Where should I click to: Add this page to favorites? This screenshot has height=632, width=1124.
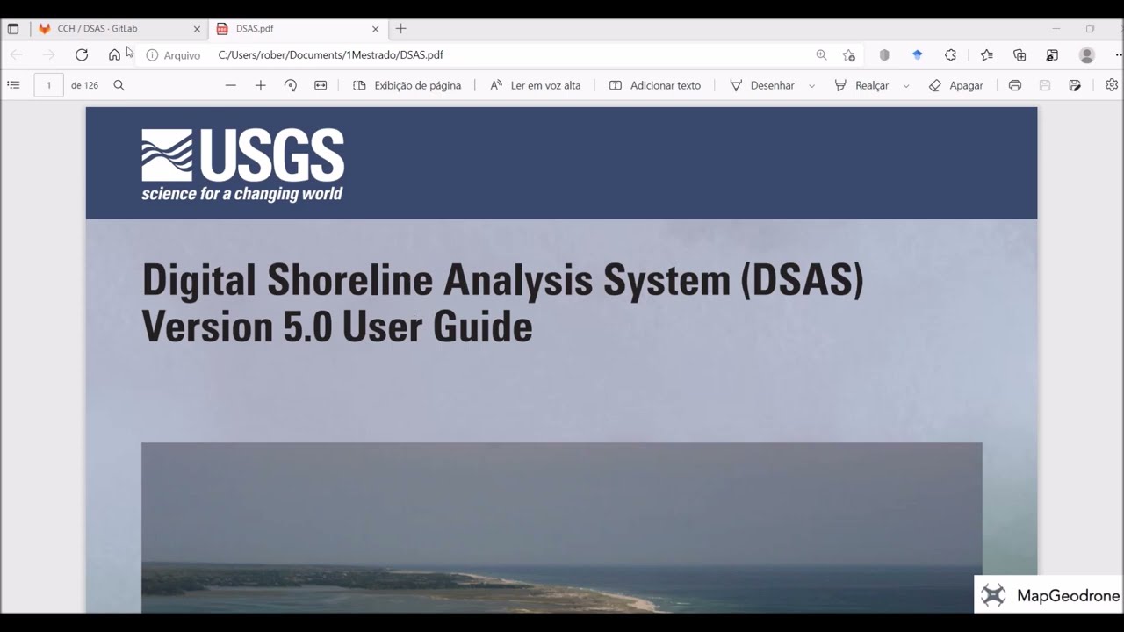[x=848, y=54]
